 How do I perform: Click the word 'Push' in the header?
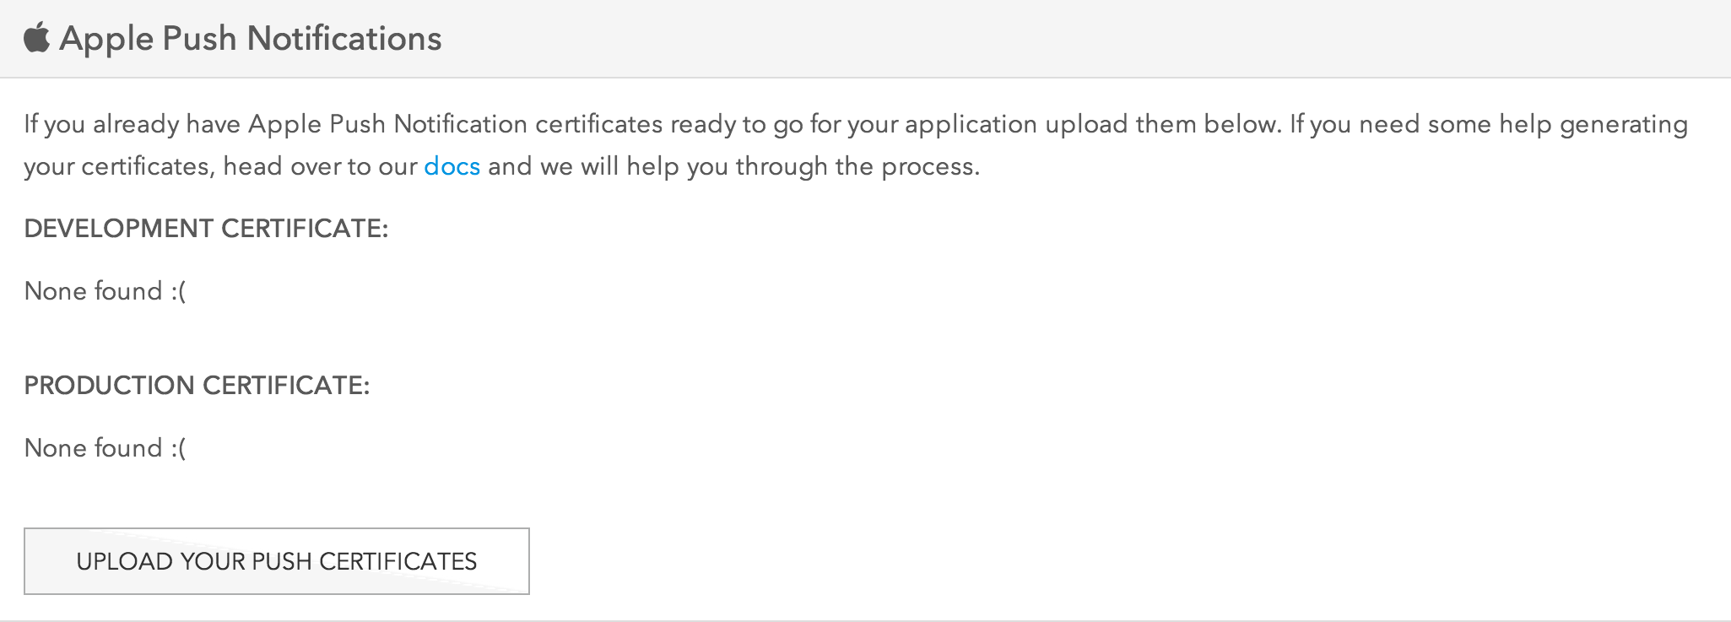[x=199, y=39]
